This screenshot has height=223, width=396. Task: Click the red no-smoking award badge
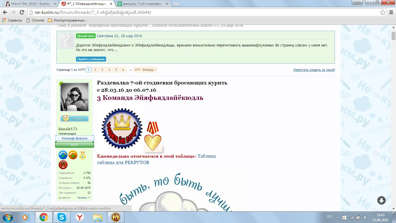pyautogui.click(x=63, y=165)
